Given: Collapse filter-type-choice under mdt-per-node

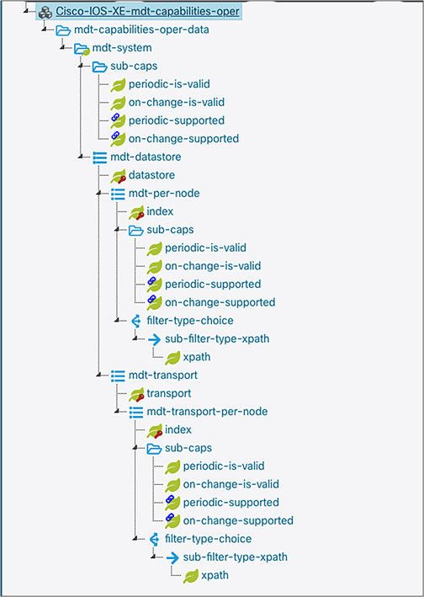Looking at the screenshot, I should [117, 320].
